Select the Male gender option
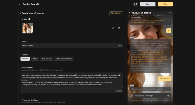This screenshot has height=105, width=195. pos(35,59)
